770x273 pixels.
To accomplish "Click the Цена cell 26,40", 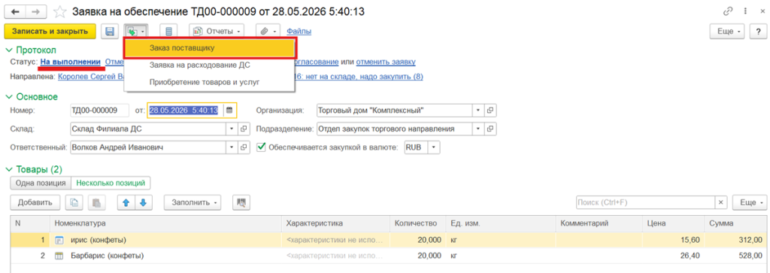I will [x=673, y=256].
